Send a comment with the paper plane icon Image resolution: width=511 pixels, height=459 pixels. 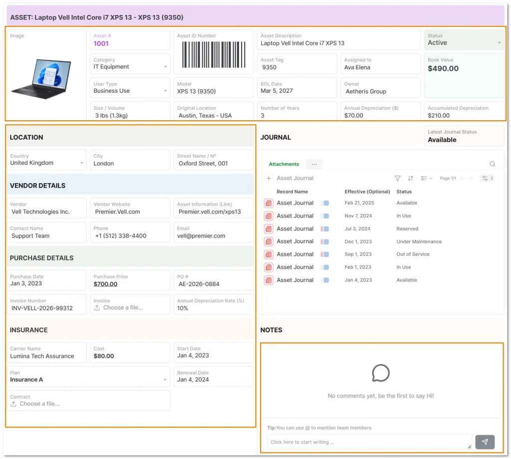tap(485, 442)
